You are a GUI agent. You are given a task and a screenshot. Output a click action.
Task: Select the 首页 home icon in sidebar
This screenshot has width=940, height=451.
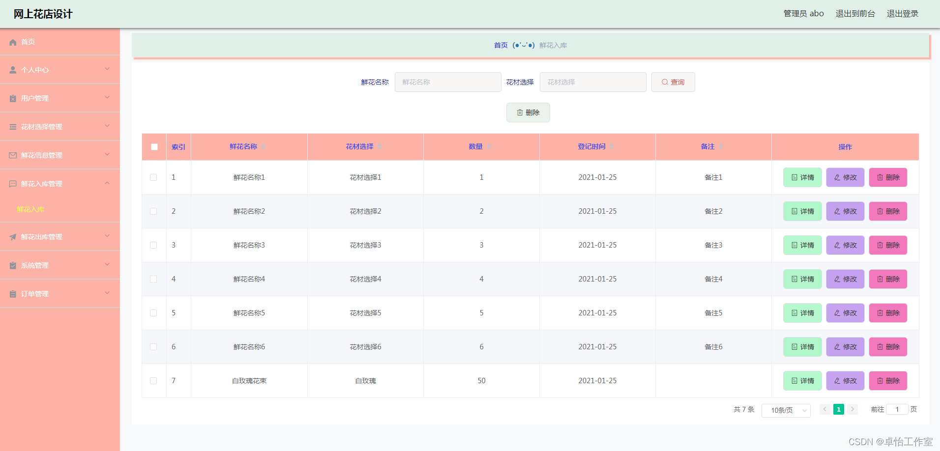point(13,42)
